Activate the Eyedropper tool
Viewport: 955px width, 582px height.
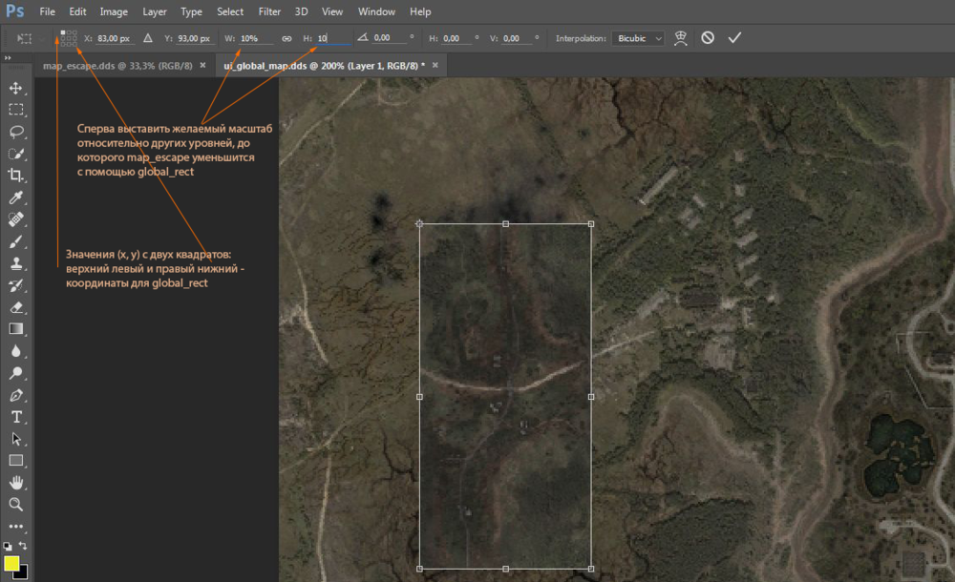(x=16, y=197)
